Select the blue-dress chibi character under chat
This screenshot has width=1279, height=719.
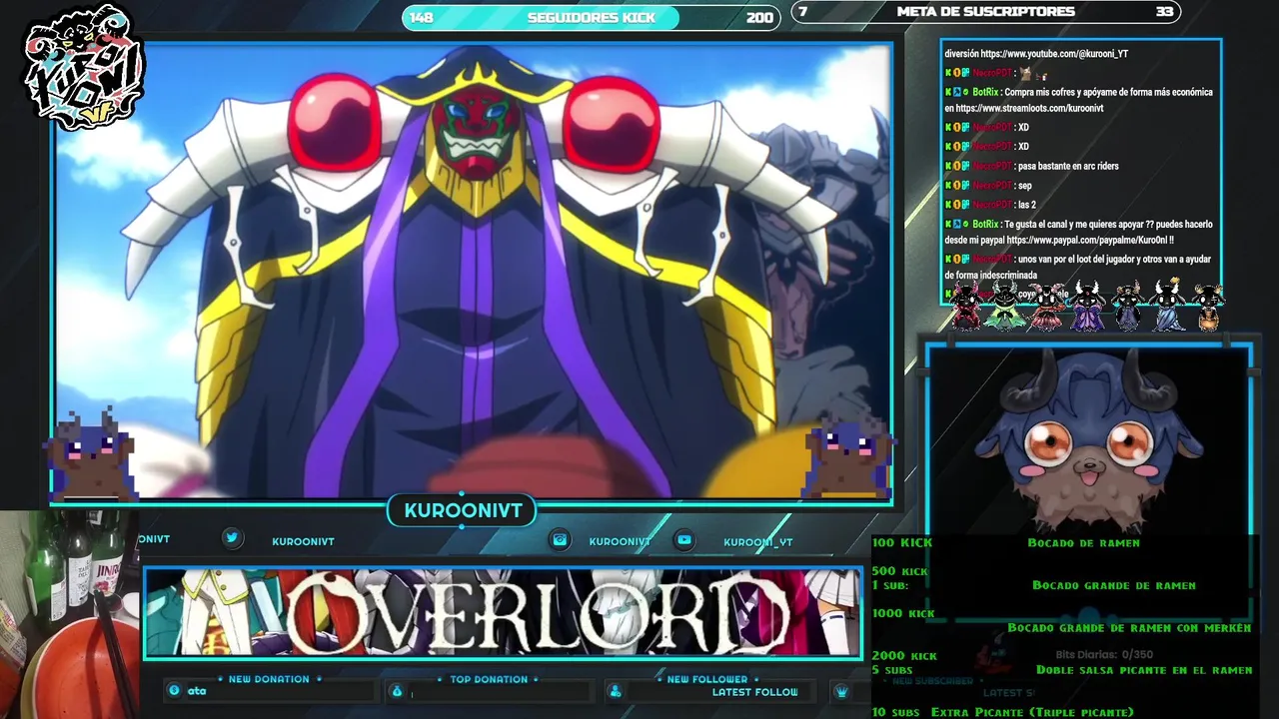1169,307
